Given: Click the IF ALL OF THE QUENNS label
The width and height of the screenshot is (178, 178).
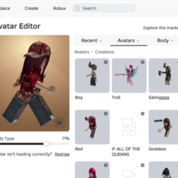Looking at the screenshot, I should click(x=126, y=152).
